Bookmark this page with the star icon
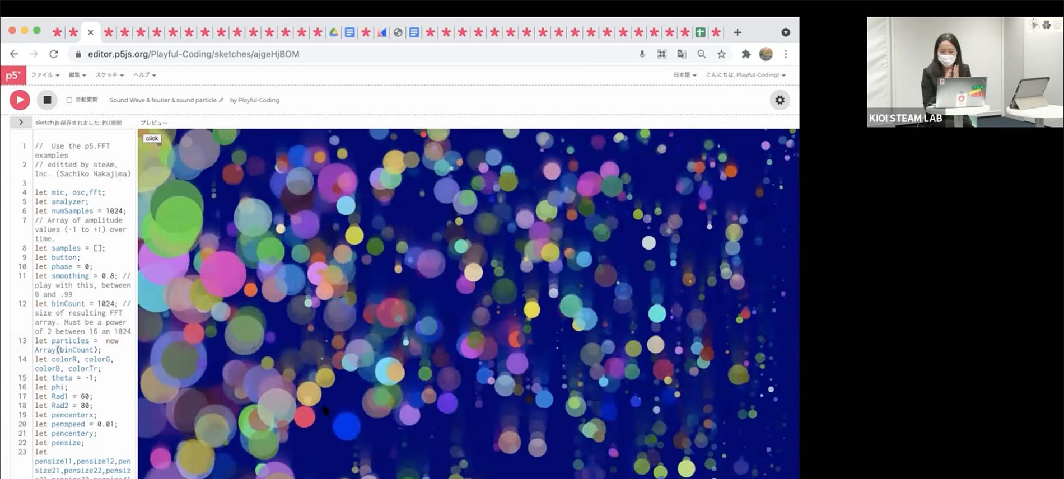This screenshot has width=1064, height=479. 721,54
